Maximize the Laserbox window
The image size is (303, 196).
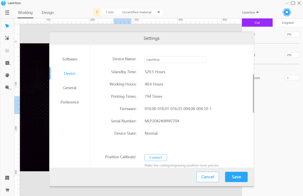pyautogui.click(x=293, y=3)
